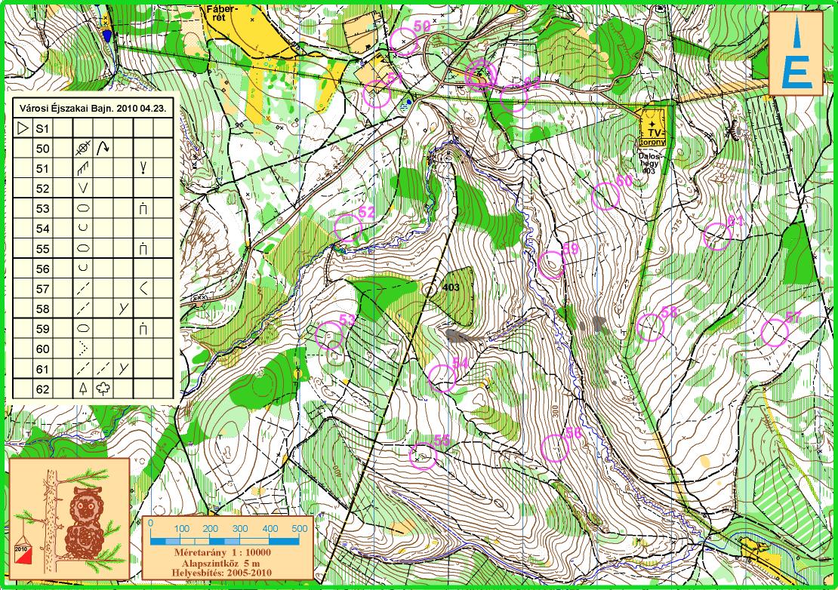Select control circle 59 on the map
The height and width of the screenshot is (590, 838).
pos(552,266)
